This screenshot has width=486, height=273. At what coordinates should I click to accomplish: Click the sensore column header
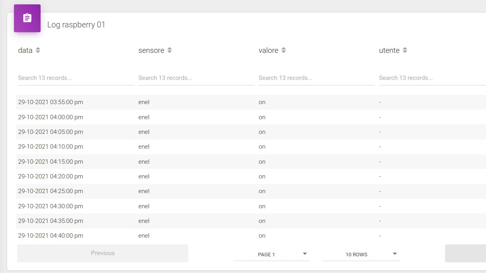[x=151, y=50]
